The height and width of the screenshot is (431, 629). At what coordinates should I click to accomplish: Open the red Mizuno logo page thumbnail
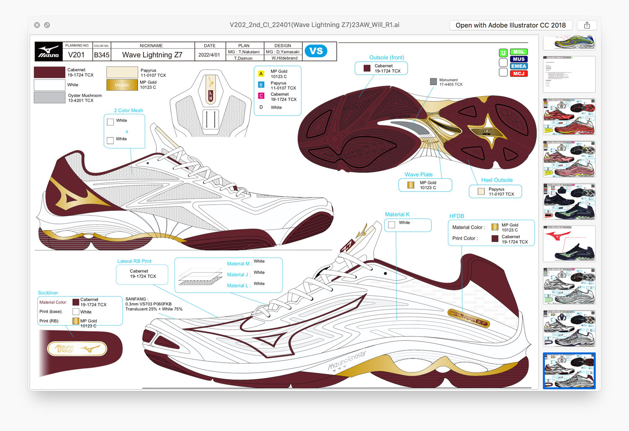[x=569, y=244]
